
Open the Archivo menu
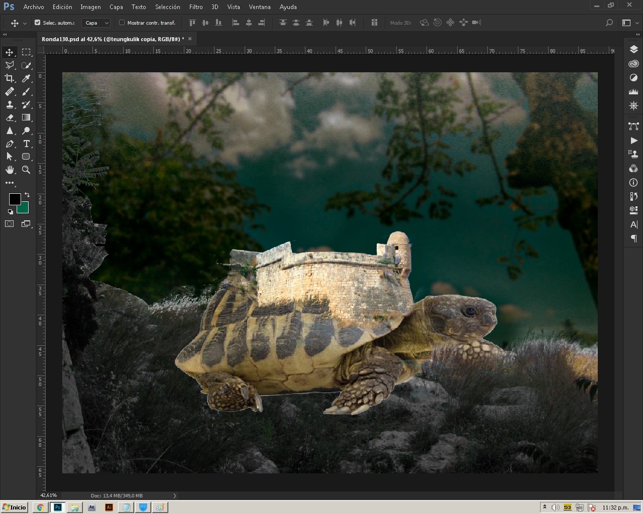coord(34,7)
